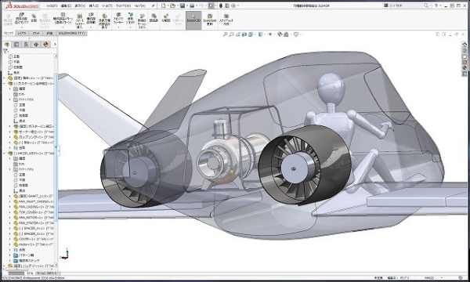This screenshot has width=470, height=282.
Task: Expand the TOP_COVER component node
Action: point(9,212)
